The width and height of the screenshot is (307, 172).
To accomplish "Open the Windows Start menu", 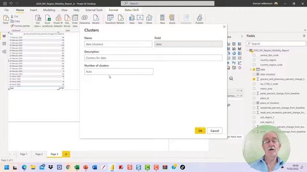I will (x=6, y=167).
